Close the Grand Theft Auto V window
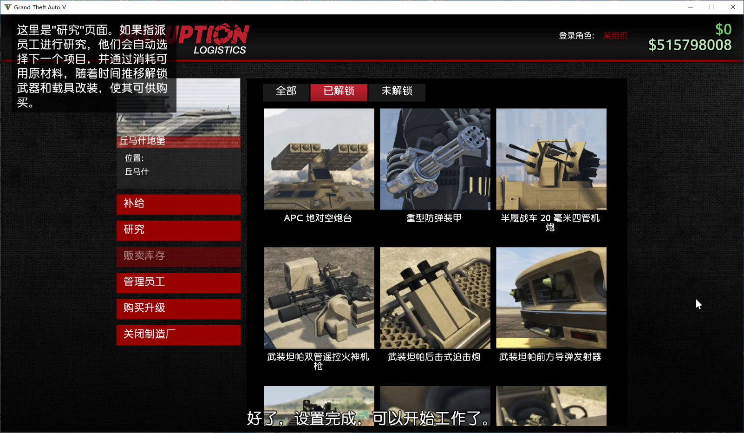This screenshot has height=433, width=744. click(733, 7)
